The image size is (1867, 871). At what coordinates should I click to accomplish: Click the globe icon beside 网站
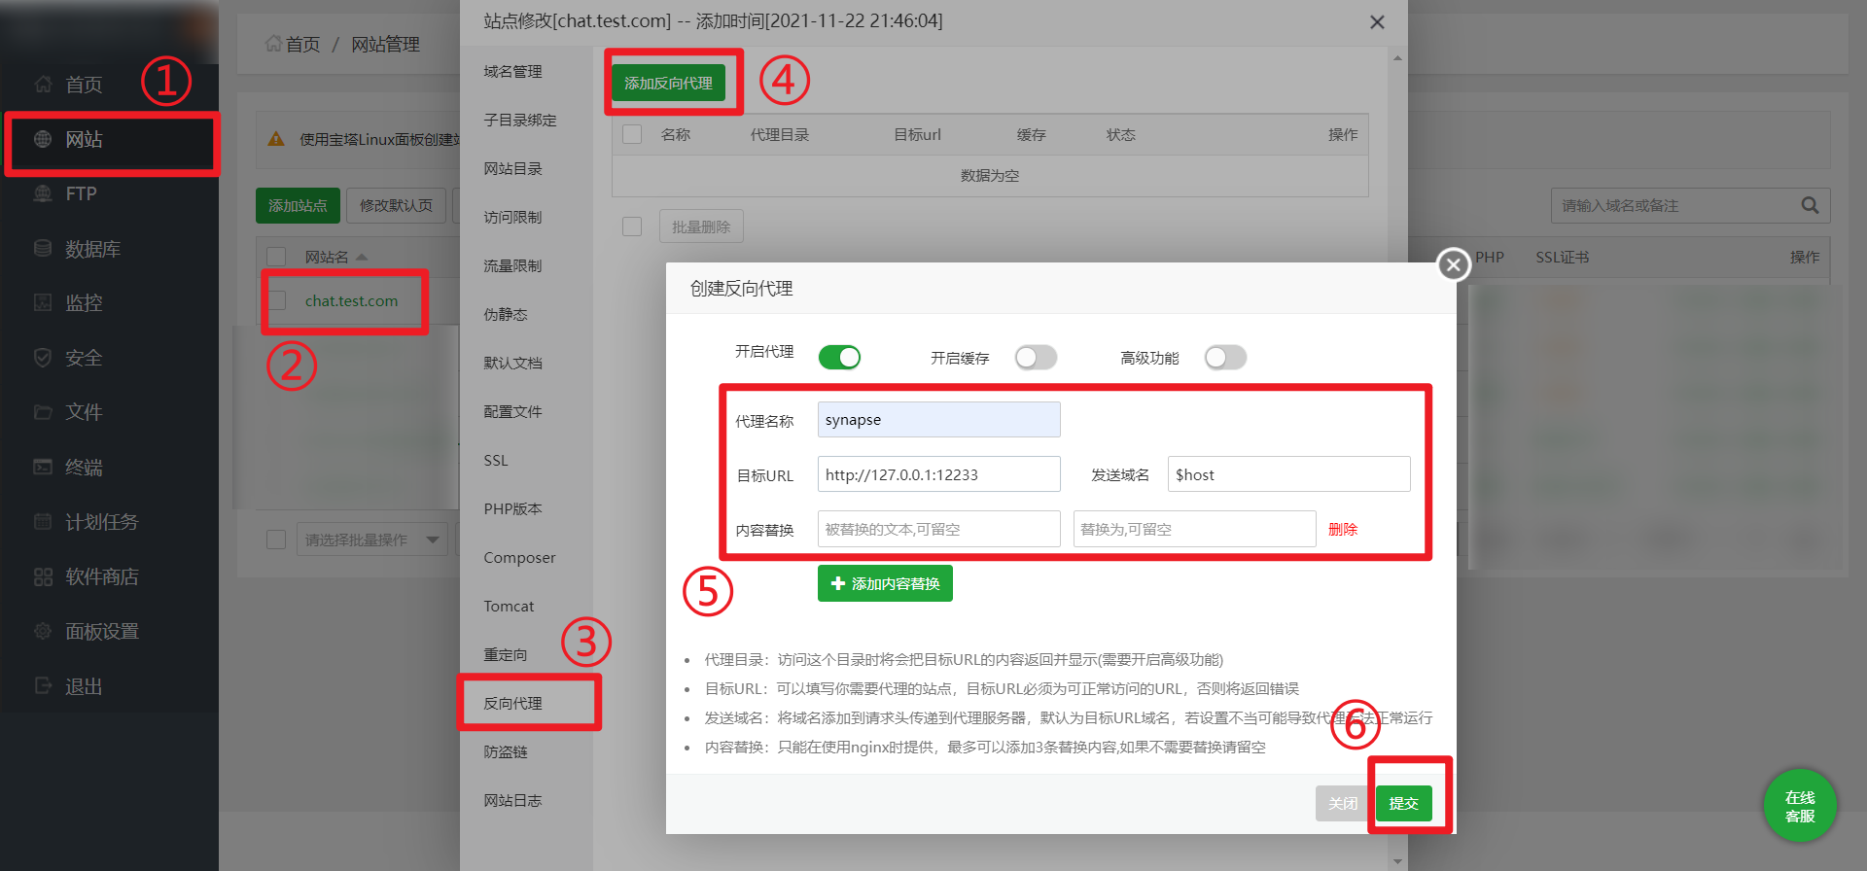tap(43, 139)
